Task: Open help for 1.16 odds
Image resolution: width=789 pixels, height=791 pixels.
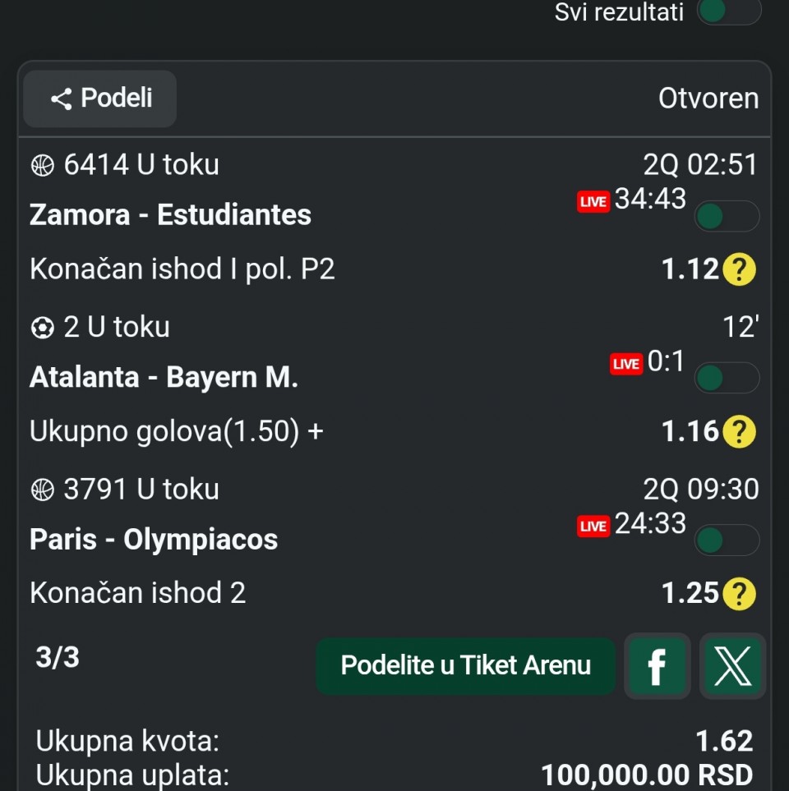Action: 739,431
